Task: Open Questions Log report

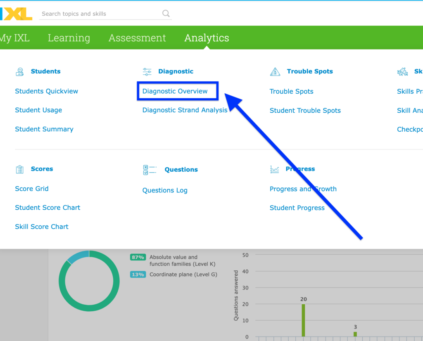Action: click(165, 191)
